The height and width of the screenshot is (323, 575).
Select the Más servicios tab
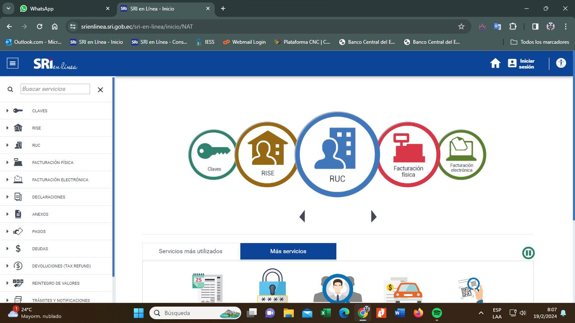288,252
